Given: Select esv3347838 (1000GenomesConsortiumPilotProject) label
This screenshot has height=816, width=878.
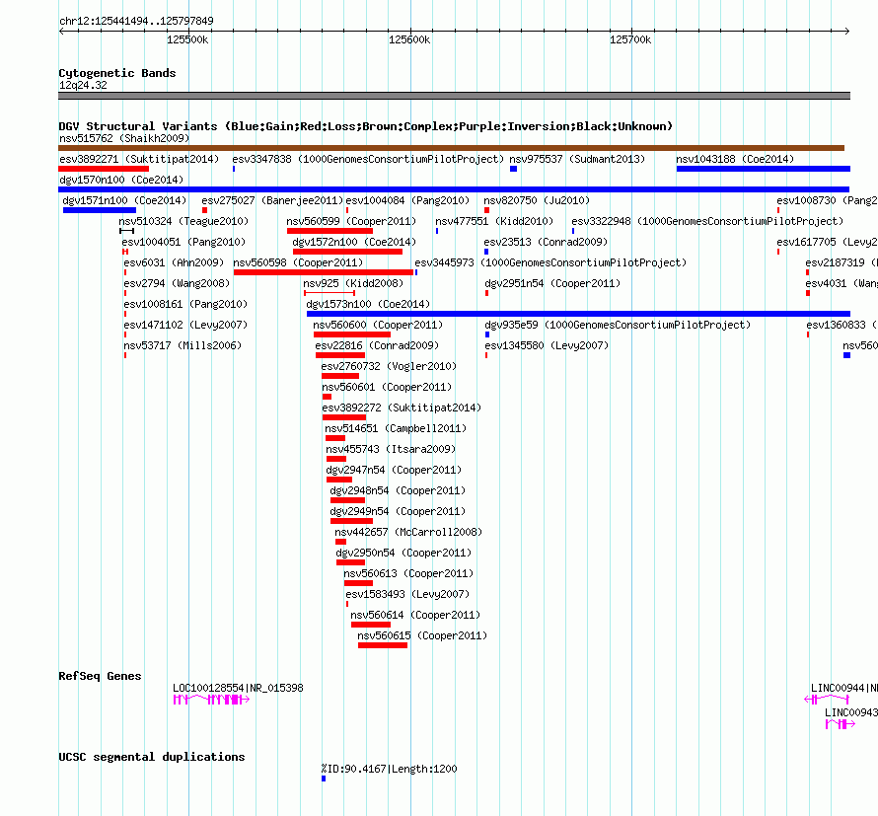Looking at the screenshot, I should coord(368,159).
